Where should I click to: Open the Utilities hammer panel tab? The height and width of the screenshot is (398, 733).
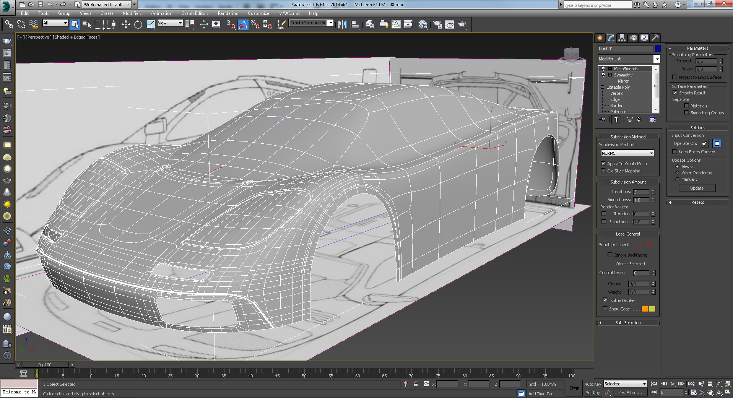[655, 37]
